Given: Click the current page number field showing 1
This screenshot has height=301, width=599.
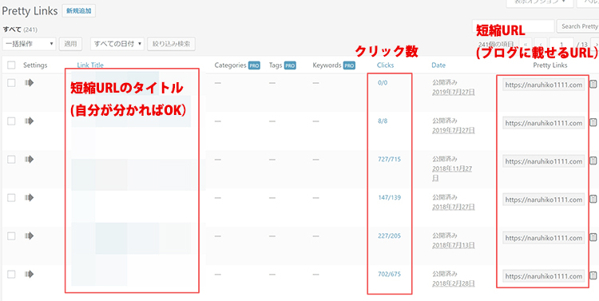Looking at the screenshot, I should pos(561,44).
